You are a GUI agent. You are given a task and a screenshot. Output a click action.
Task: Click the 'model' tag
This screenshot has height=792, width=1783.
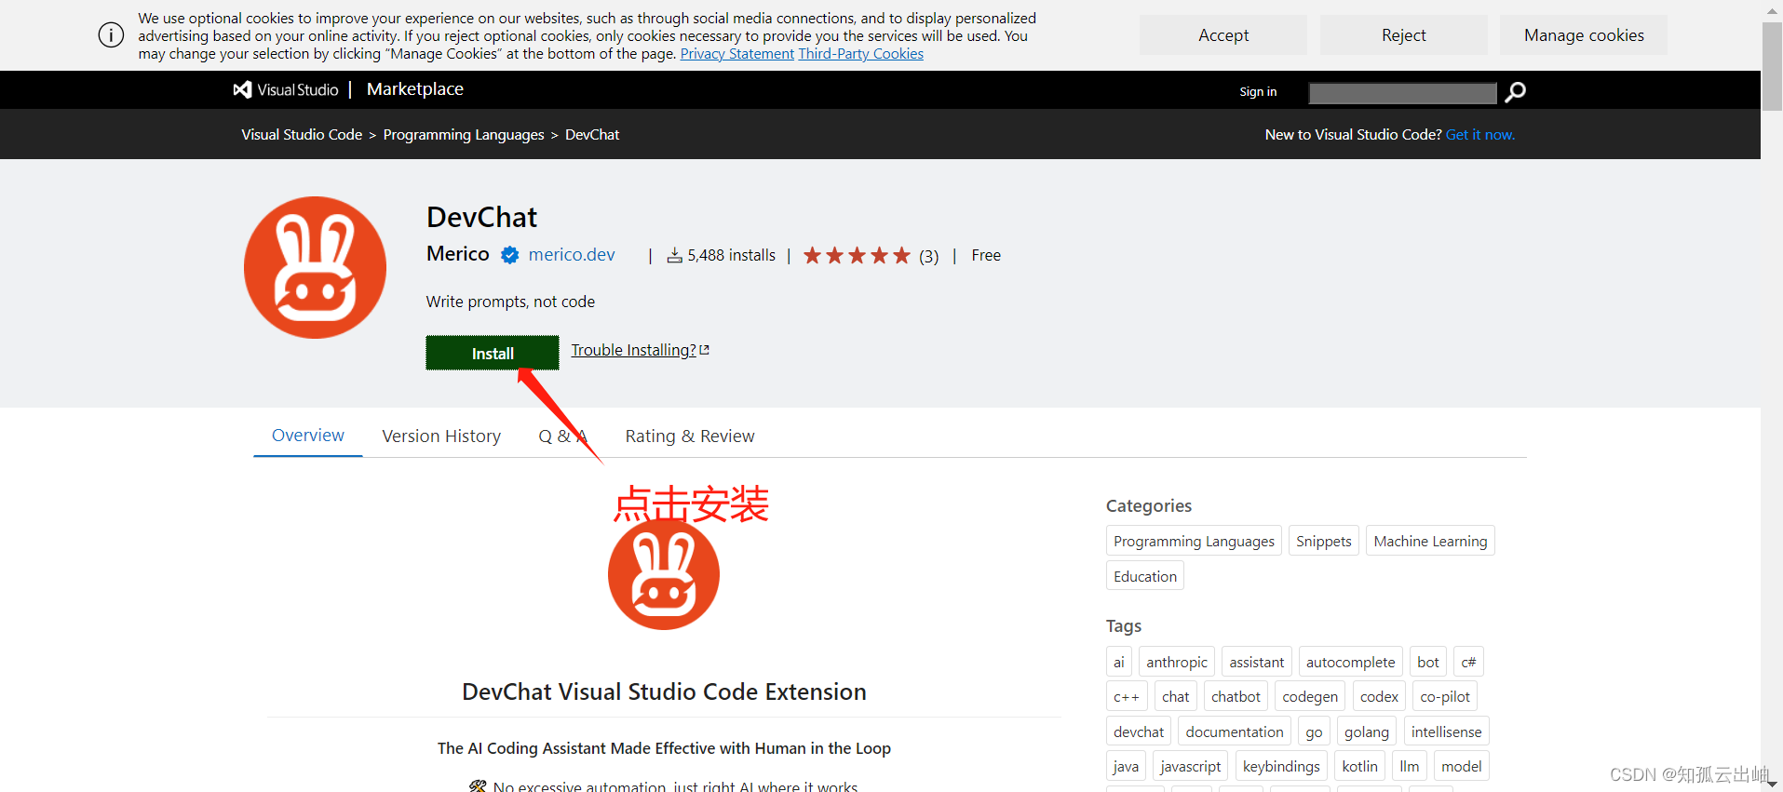pyautogui.click(x=1461, y=766)
